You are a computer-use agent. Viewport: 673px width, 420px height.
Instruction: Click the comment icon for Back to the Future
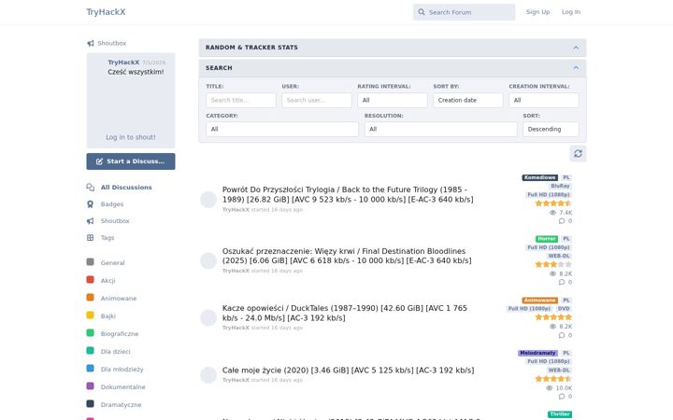pyautogui.click(x=562, y=221)
